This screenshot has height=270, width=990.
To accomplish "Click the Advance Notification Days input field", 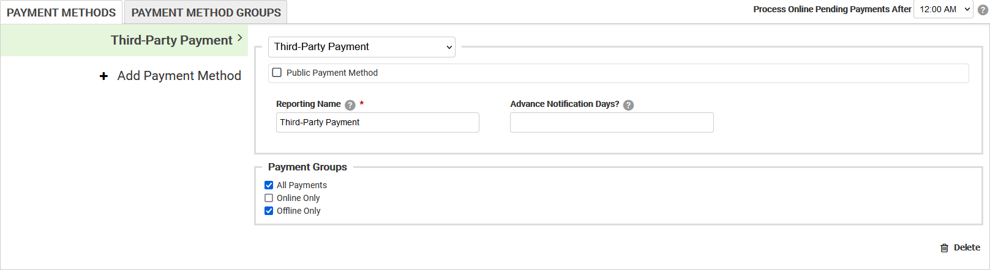I will [x=612, y=122].
